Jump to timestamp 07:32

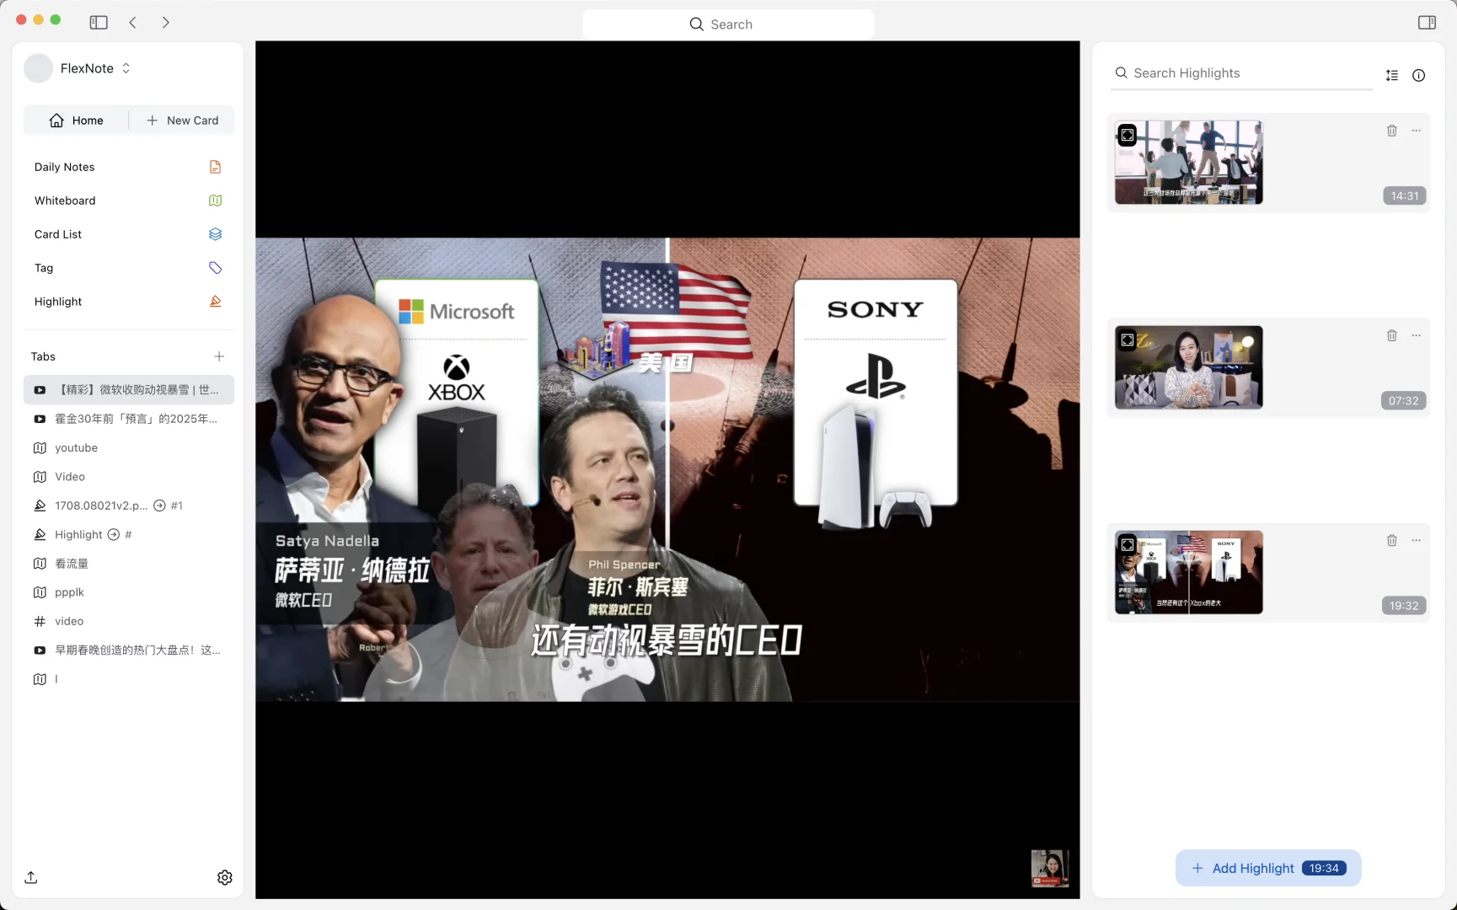(x=1404, y=401)
